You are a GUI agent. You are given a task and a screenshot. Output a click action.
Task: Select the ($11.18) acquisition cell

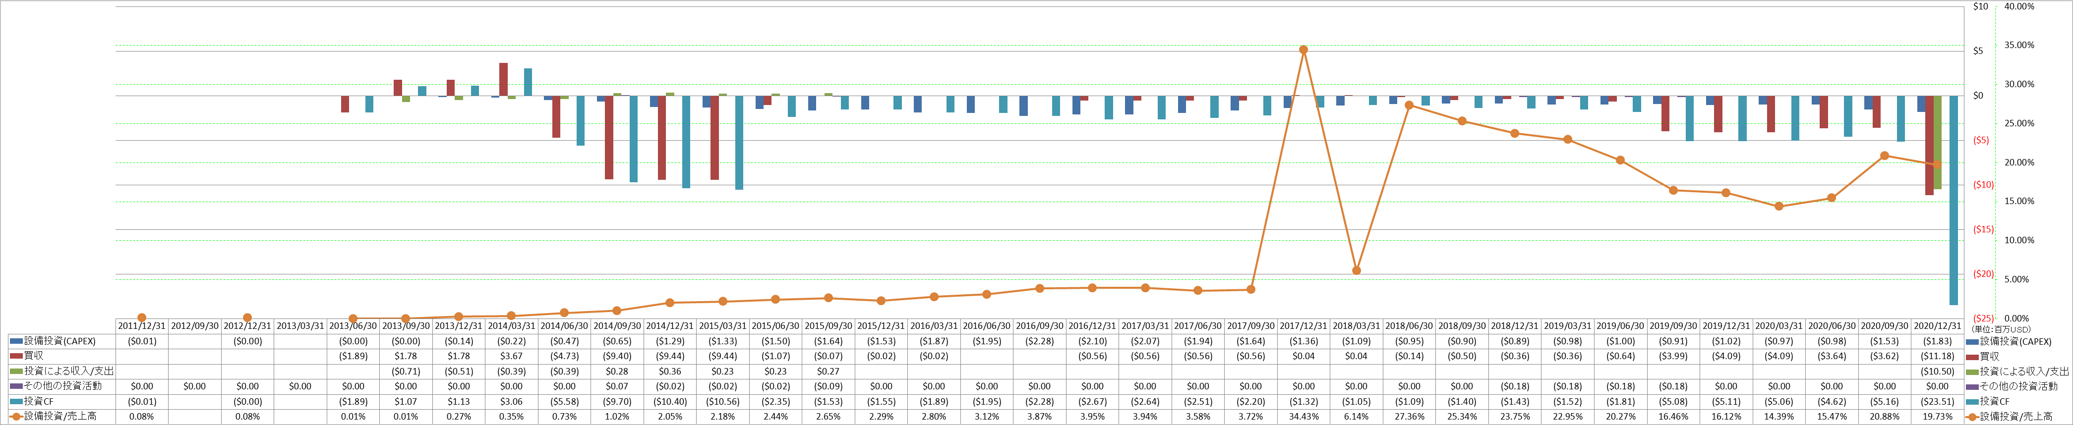point(1937,356)
